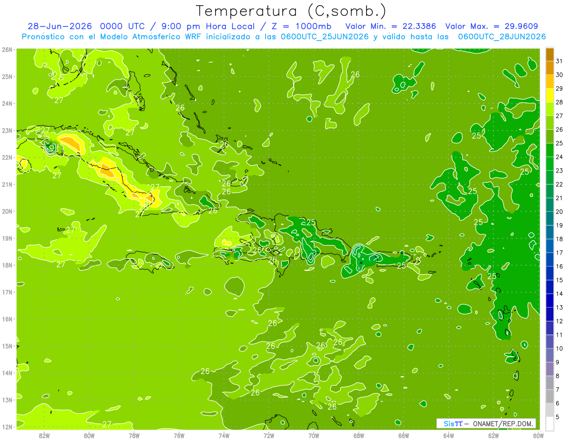The image size is (572, 442).
Task: Pick the purple legend band between 8 and 9
Action: point(550,369)
